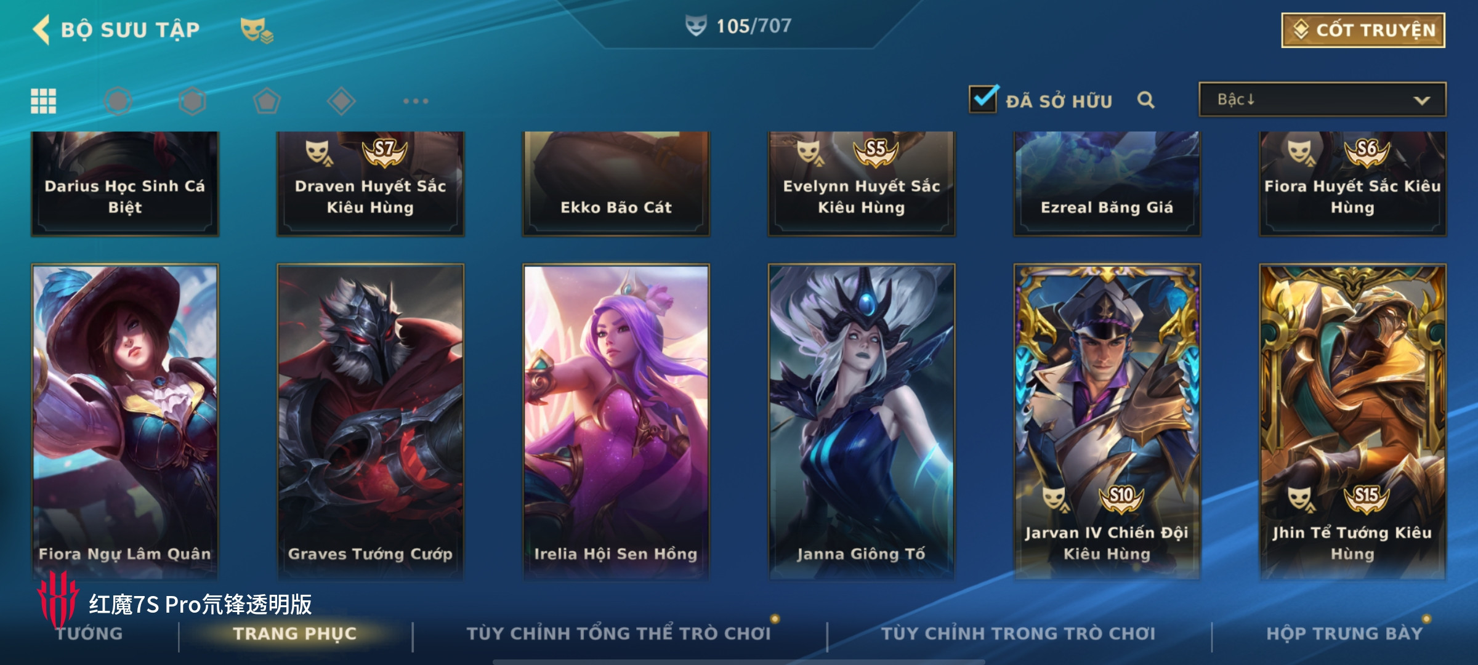Open the skin search magnifier

pyautogui.click(x=1146, y=100)
